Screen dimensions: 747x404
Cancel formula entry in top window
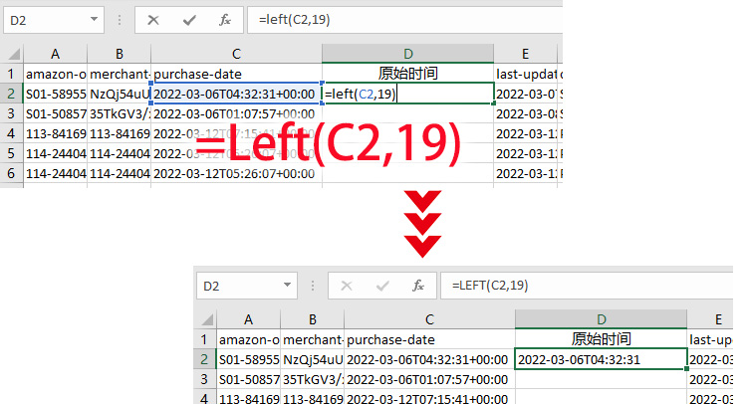[x=153, y=20]
